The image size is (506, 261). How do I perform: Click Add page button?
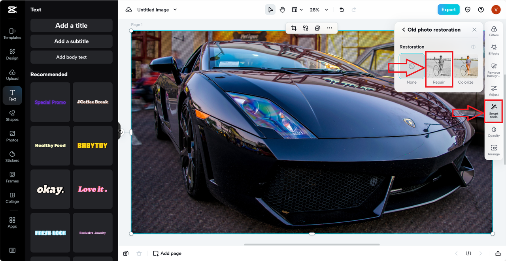(x=167, y=253)
